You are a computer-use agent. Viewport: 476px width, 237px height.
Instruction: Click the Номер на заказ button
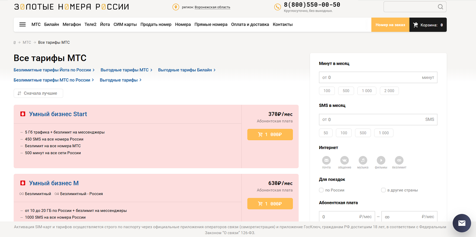390,25
